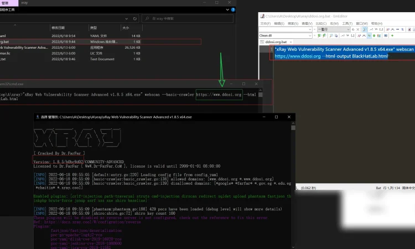Sort files by the 修改日期 column header
The image size is (415, 249).
point(58,28)
